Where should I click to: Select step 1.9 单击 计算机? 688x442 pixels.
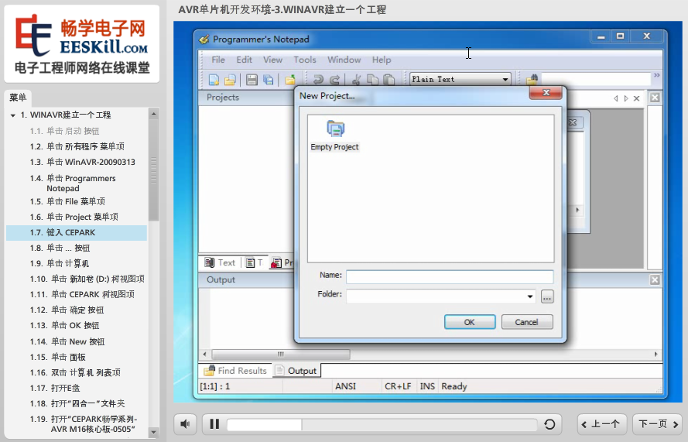tap(60, 263)
